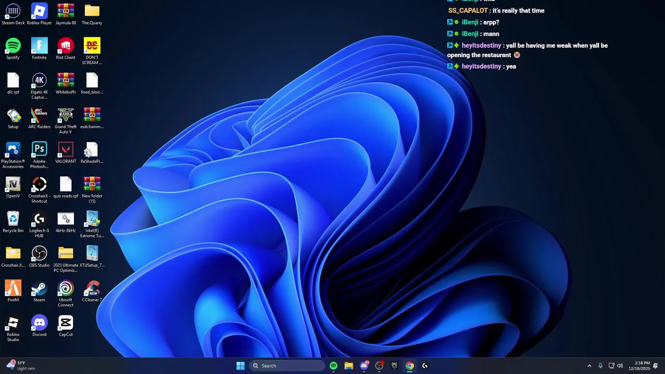Select the CrosshairX - Shortcut icon
This screenshot has height=374, width=665.
pyautogui.click(x=39, y=190)
